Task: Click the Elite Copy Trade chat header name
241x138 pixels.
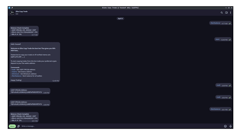Action: pyautogui.click(x=22, y=11)
